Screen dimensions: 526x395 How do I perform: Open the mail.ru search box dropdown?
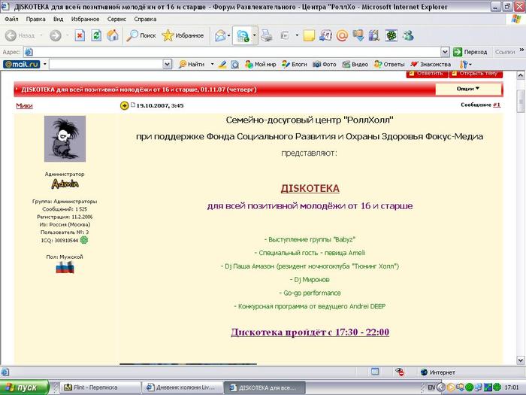point(168,64)
